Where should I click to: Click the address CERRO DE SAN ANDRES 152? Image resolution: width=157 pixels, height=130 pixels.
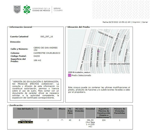click(x=46, y=49)
